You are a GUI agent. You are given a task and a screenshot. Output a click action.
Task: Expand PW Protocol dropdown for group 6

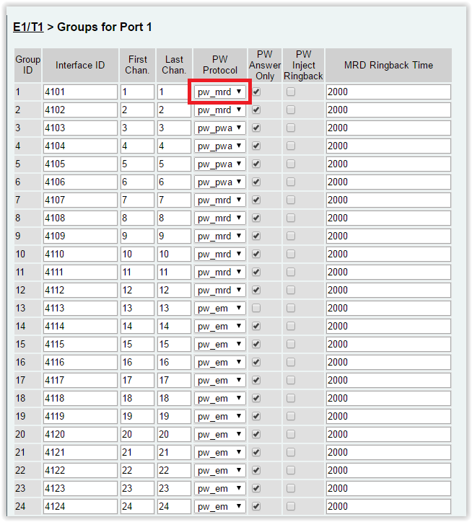219,182
